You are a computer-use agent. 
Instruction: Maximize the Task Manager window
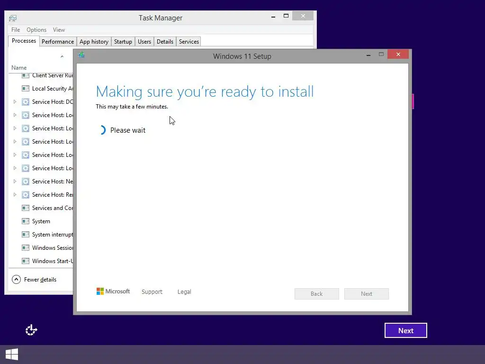tap(286, 16)
